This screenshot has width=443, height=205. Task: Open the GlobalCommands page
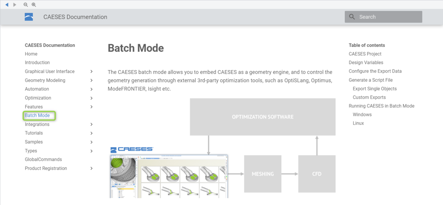click(x=43, y=160)
